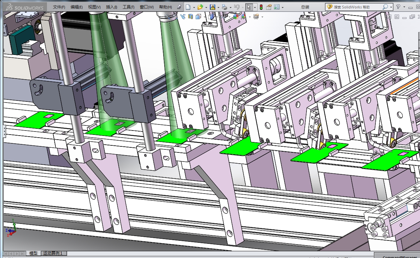Open the Display Style icon

point(211,17)
